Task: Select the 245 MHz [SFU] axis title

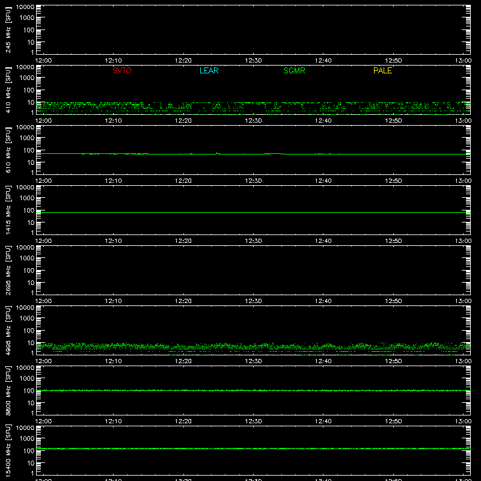Action: [x=8, y=30]
